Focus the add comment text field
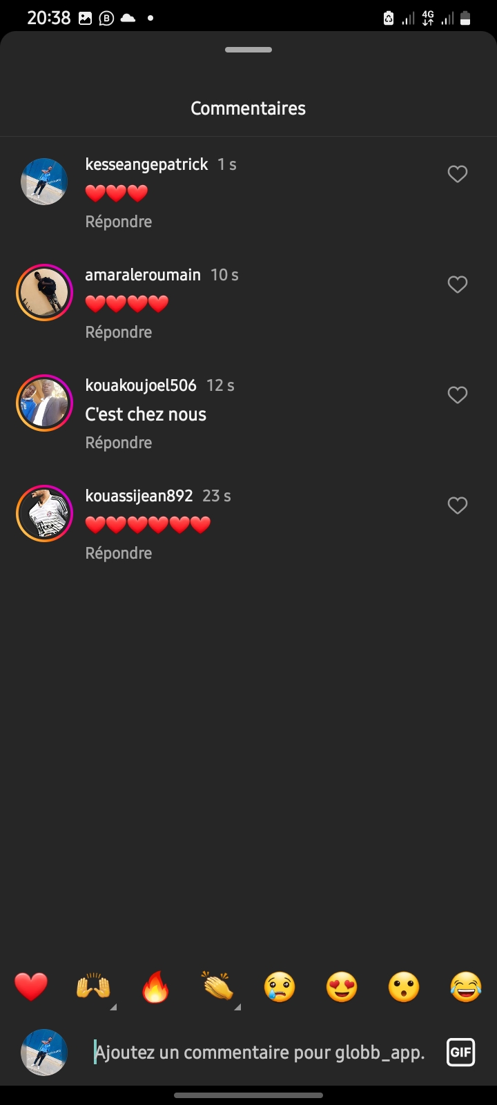497x1105 pixels. pyautogui.click(x=260, y=1053)
